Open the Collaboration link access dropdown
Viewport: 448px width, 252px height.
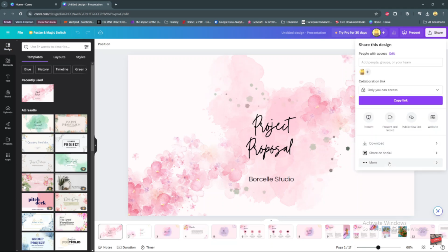click(401, 90)
